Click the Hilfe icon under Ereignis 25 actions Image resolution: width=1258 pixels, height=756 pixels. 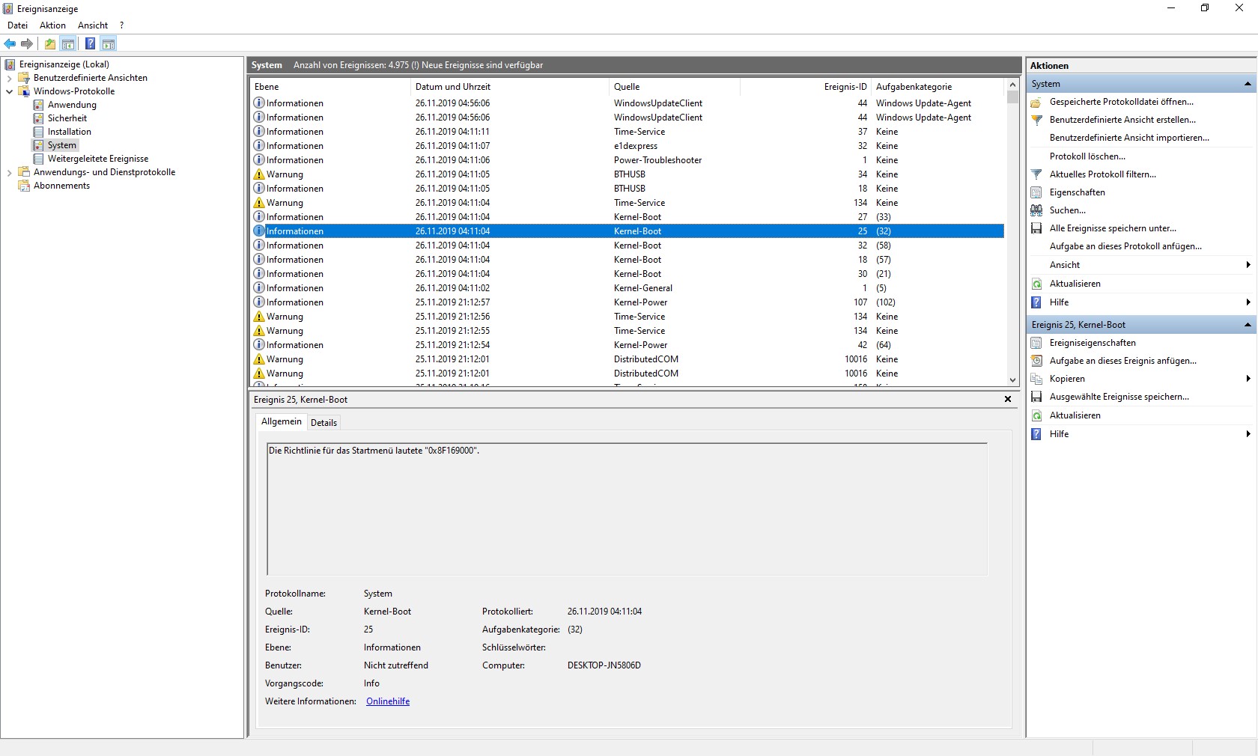[x=1036, y=434]
